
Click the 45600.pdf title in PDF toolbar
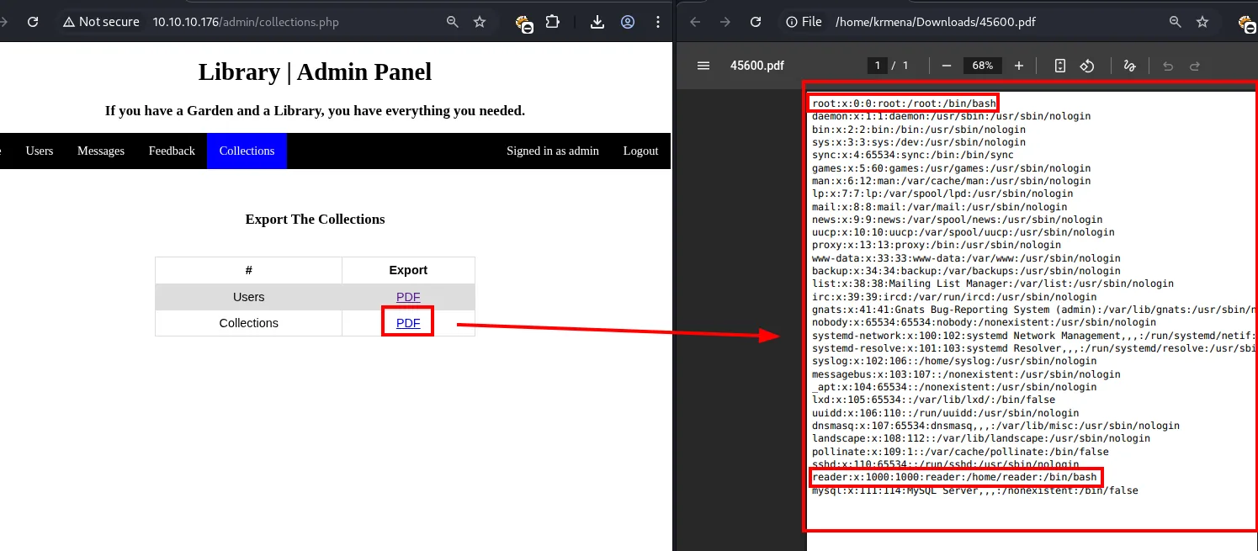point(757,66)
